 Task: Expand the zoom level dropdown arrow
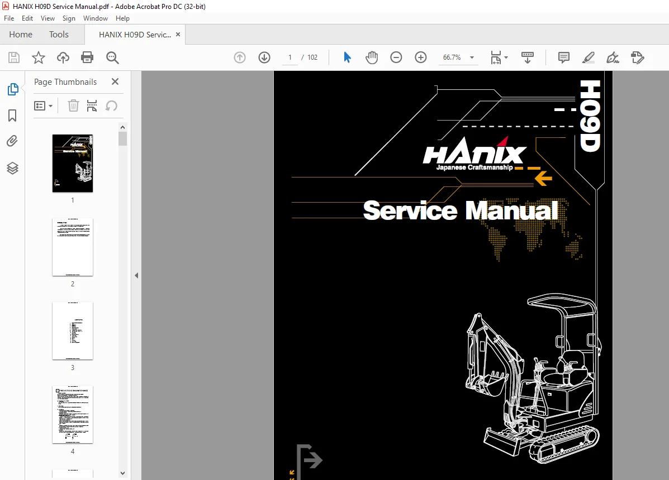pos(472,57)
